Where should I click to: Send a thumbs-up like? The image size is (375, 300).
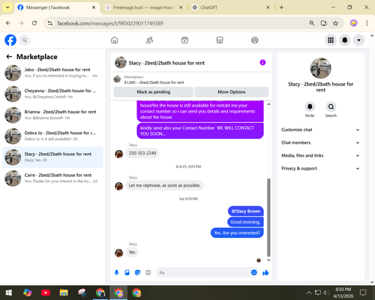point(265,272)
